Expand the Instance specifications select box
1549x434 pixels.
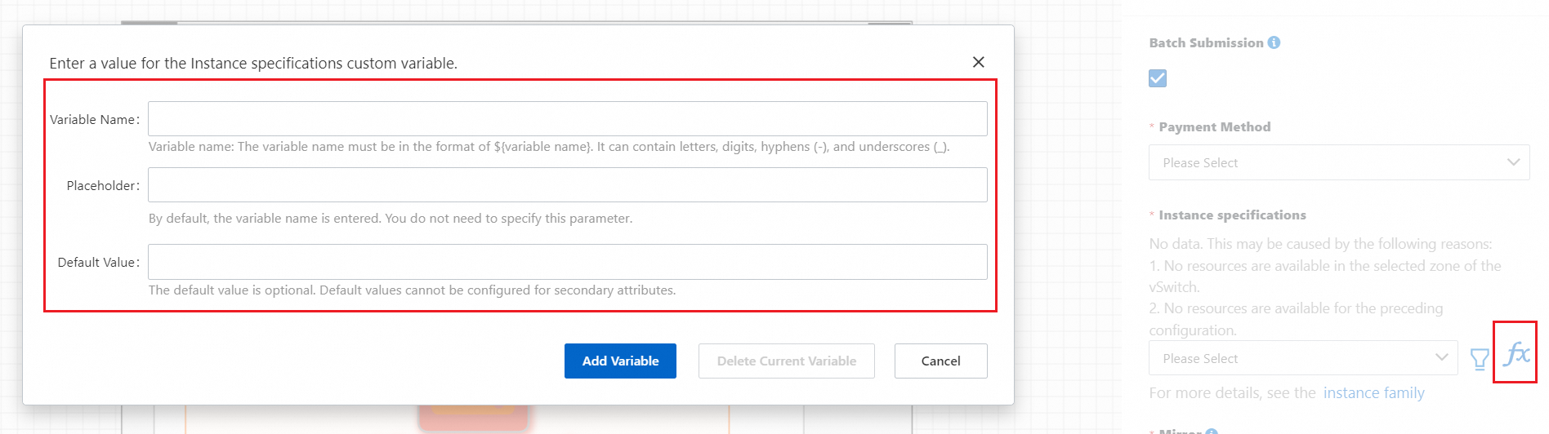click(1302, 358)
